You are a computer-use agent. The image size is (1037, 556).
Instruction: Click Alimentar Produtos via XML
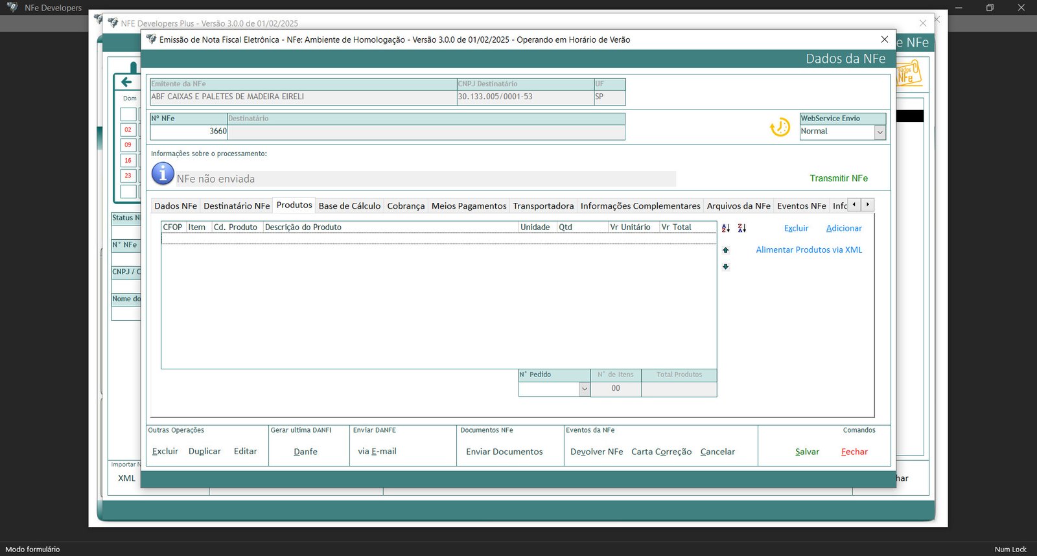[x=809, y=250]
